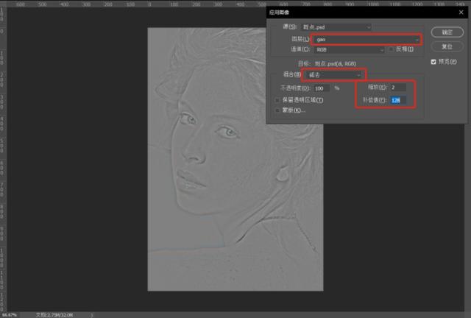Image resolution: width=471 pixels, height=318 pixels.
Task: Open the status bar info arrow menu
Action: tap(92, 314)
